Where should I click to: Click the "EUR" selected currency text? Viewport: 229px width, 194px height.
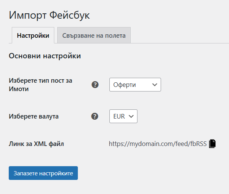coord(119,116)
